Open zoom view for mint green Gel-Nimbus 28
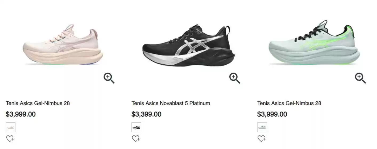The height and width of the screenshot is (149, 377). coord(360,78)
